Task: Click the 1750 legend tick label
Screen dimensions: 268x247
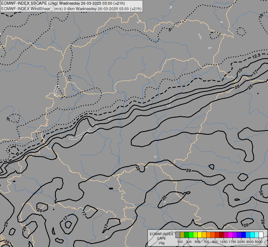Action: click(232, 242)
